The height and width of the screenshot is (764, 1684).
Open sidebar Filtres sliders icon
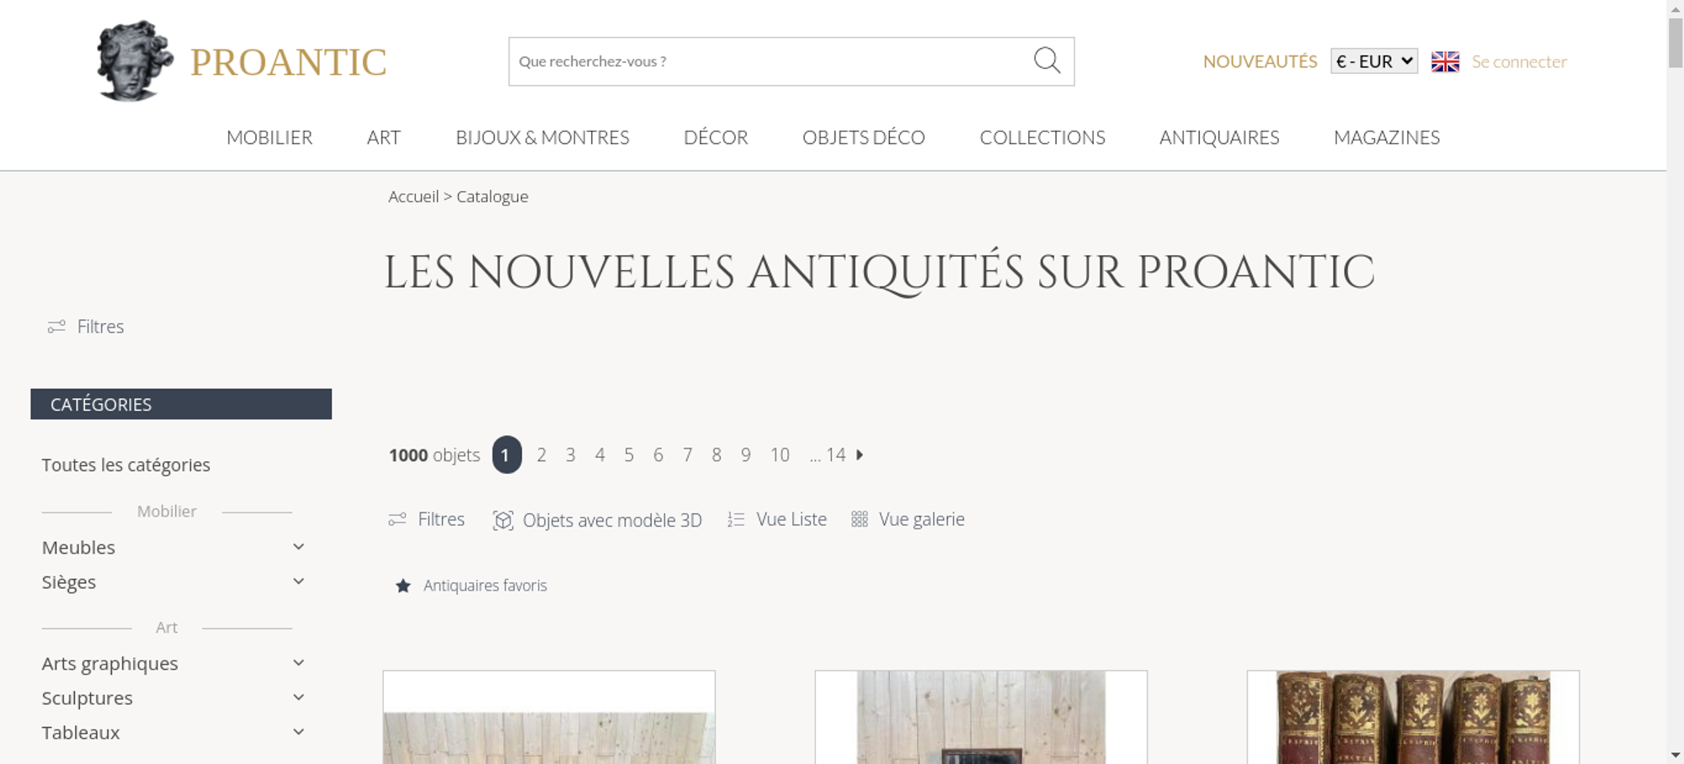click(56, 326)
